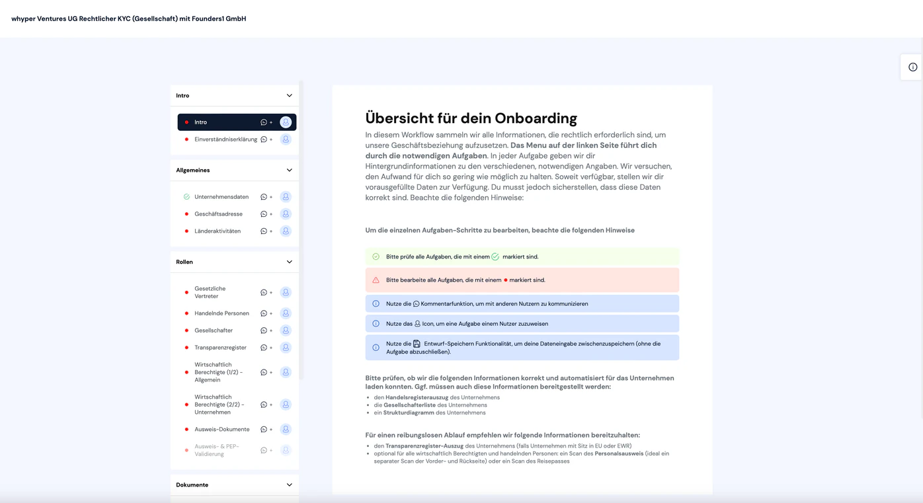This screenshot has height=503, width=923.
Task: Assign a user to Länderaktivitäten
Action: tap(286, 231)
